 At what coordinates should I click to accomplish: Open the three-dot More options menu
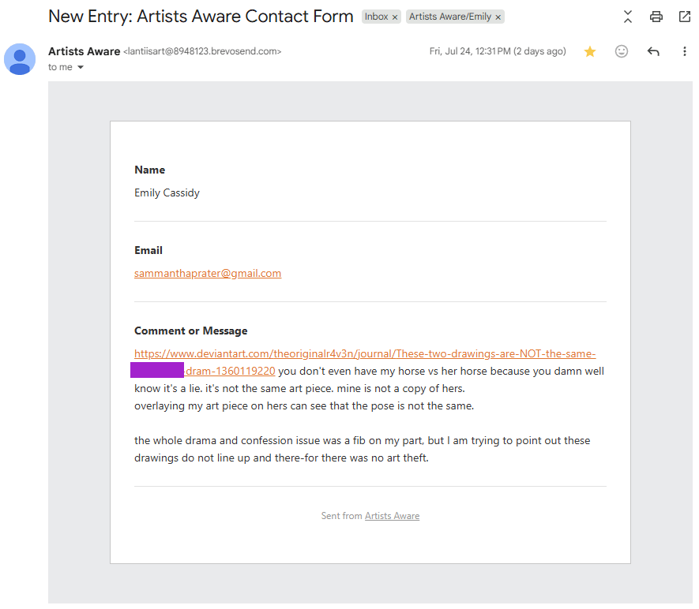tap(684, 51)
